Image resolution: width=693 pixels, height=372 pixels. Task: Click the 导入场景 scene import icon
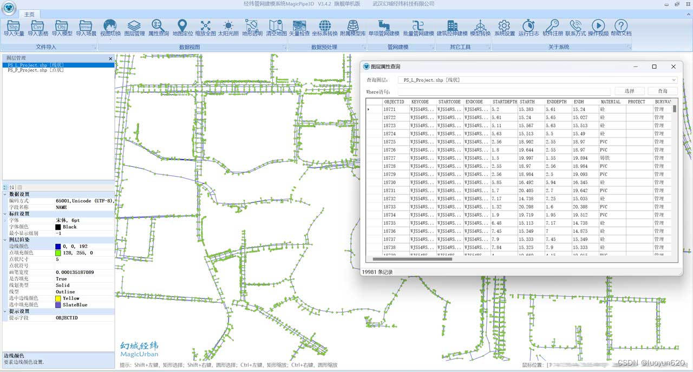pos(86,28)
